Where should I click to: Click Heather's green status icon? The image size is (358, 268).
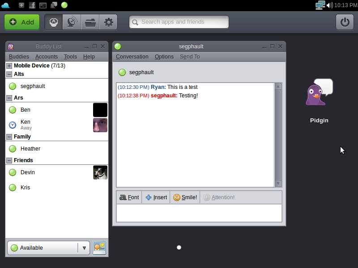[x=13, y=149]
